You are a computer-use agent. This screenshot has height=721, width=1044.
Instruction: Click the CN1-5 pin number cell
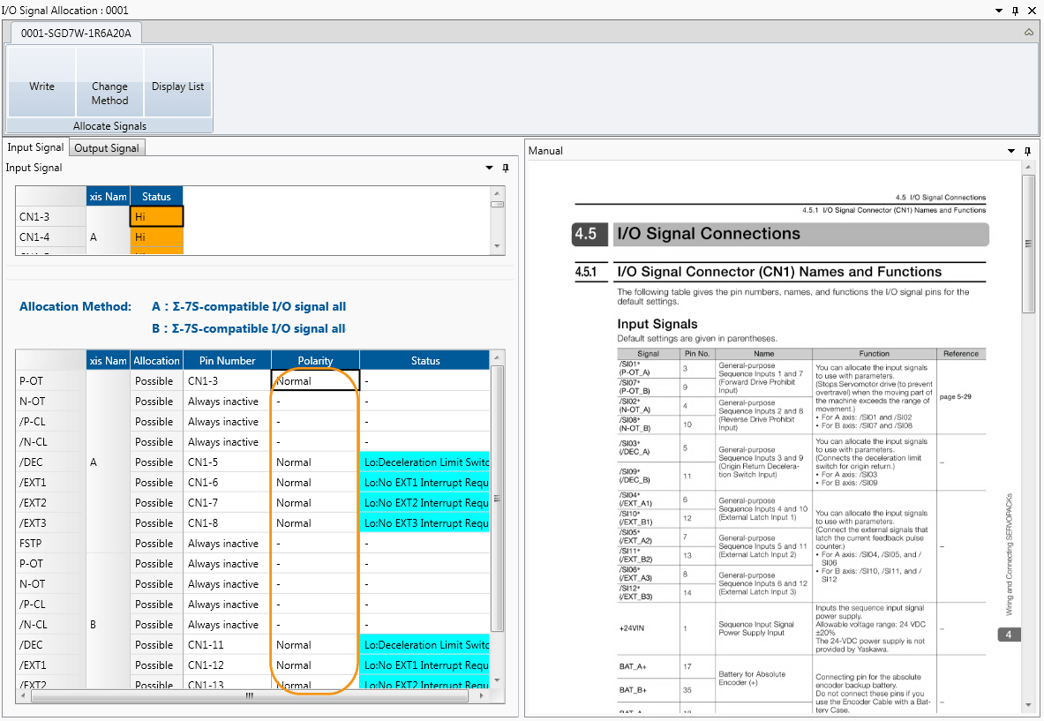(226, 462)
